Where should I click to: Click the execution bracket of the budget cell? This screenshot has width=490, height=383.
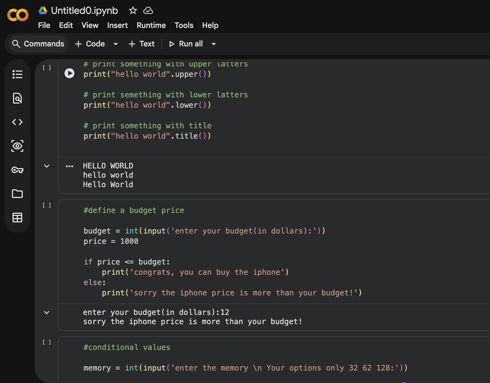pos(47,205)
